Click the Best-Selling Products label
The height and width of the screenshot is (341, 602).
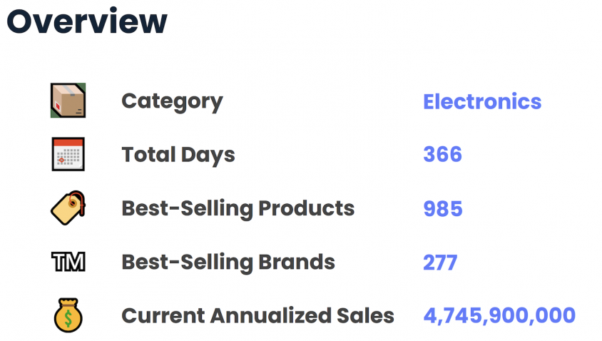(238, 209)
